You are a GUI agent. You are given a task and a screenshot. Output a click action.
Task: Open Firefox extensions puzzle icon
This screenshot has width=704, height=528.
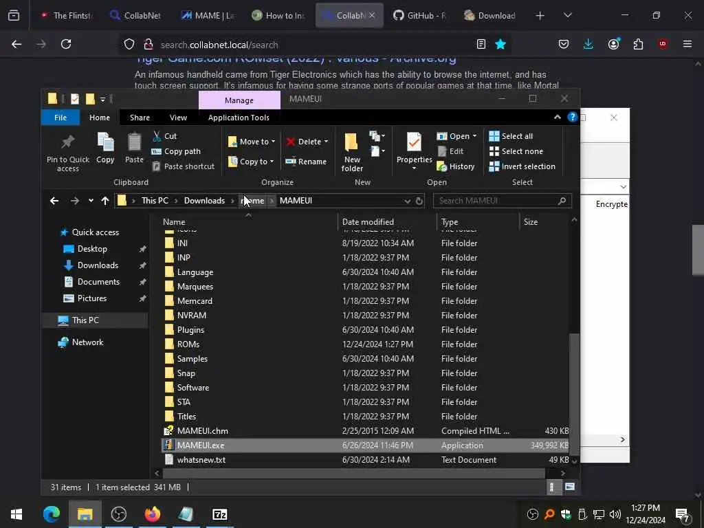click(x=638, y=44)
